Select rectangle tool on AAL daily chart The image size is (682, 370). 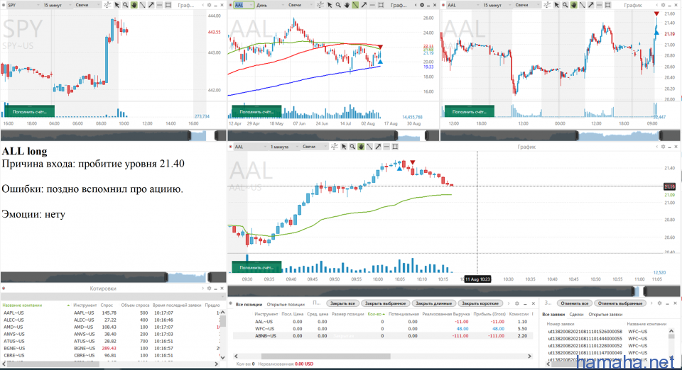pyautogui.click(x=381, y=5)
